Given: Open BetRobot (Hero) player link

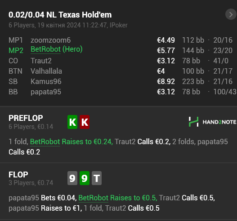Looking at the screenshot, I should pos(57,49).
